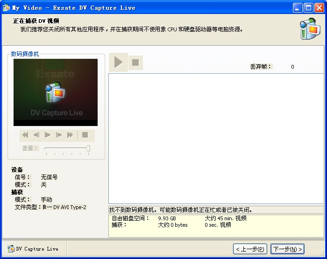Click the DV Capture Live footer logo
This screenshot has width=327, height=259.
click(x=33, y=249)
